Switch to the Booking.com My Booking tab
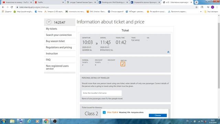Image resolution: width=220 pixels, height=124 pixels. [x=113, y=2]
